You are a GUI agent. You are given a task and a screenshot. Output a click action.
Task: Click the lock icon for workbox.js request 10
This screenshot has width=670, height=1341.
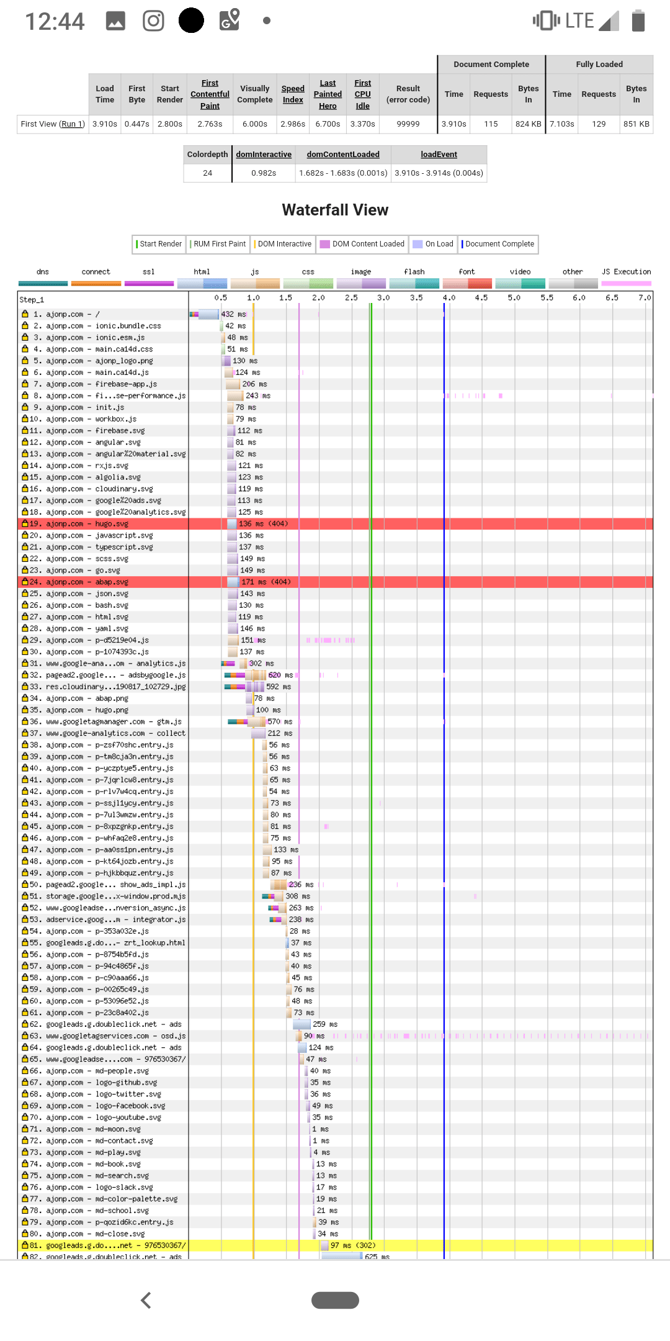pos(25,418)
